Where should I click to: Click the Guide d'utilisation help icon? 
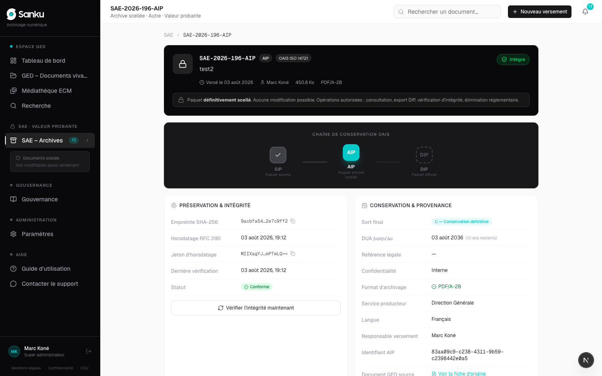13,269
